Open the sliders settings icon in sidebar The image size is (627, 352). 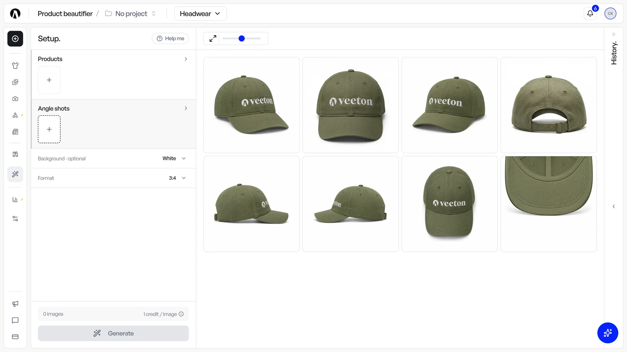tap(15, 218)
